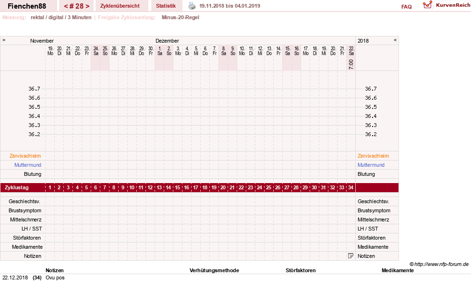Viewport: 471px width, 289px height.
Task: Click the 2018 year label
Action: click(x=363, y=41)
